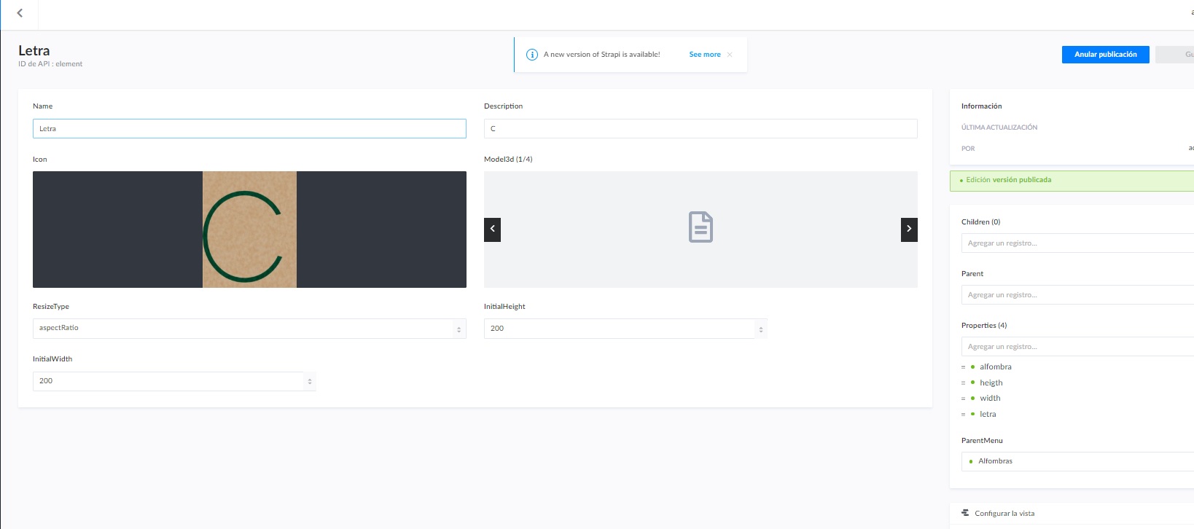Click the Edición versión publicada status banner
Screen dimensions: 1194x529
(1072, 181)
